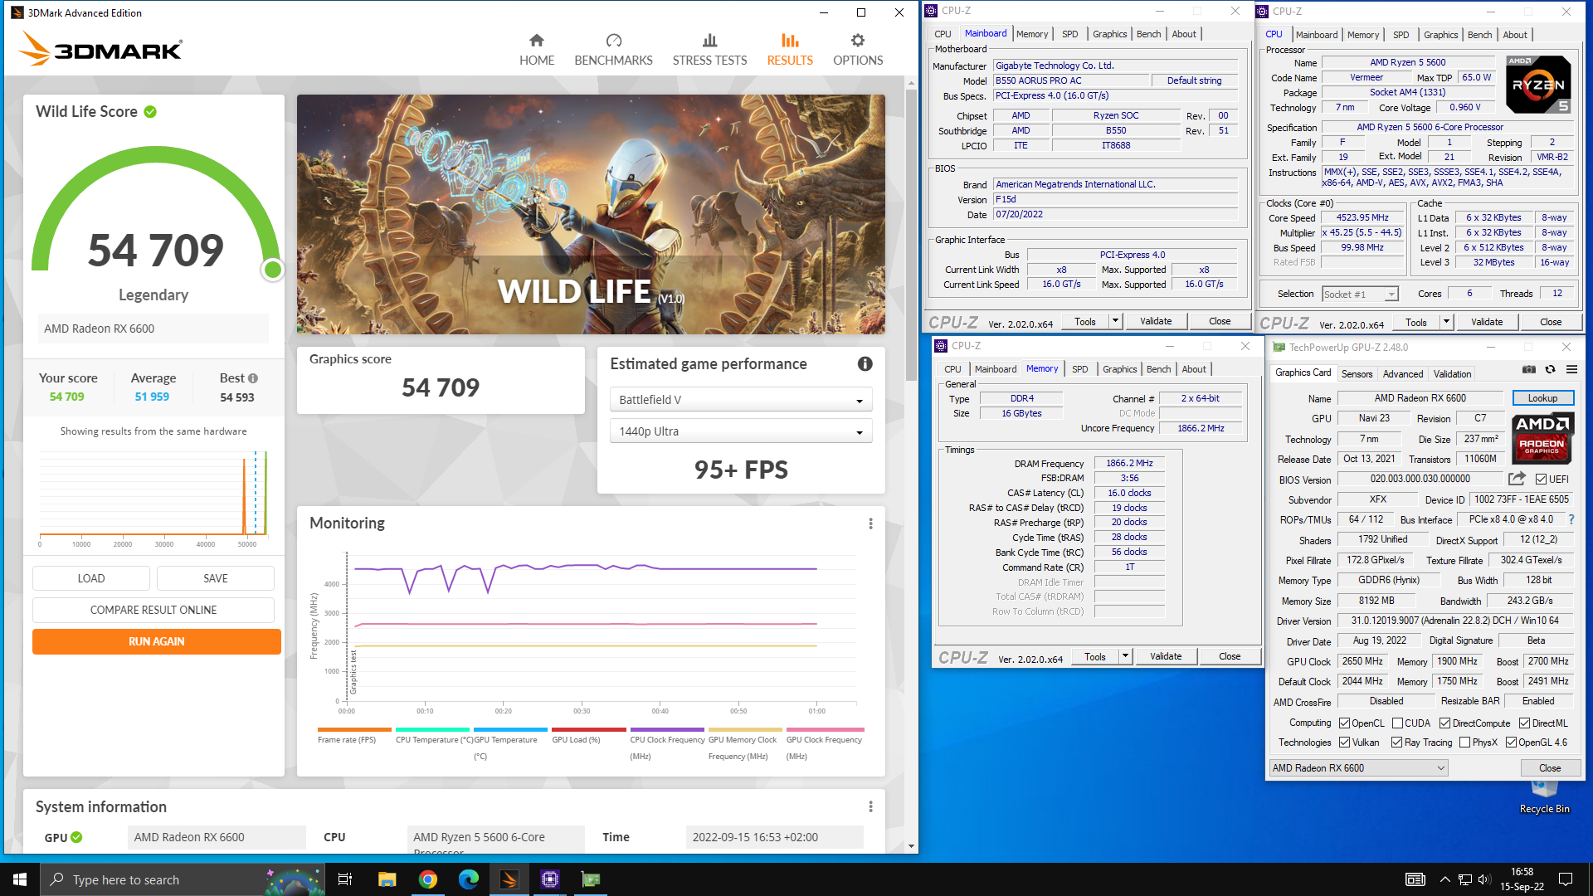This screenshot has width=1593, height=896.
Task: Switch to RESULTS tab in 3DMark
Action: pyautogui.click(x=790, y=50)
